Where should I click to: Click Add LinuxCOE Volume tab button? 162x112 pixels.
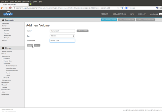pyautogui.click(x=109, y=20)
